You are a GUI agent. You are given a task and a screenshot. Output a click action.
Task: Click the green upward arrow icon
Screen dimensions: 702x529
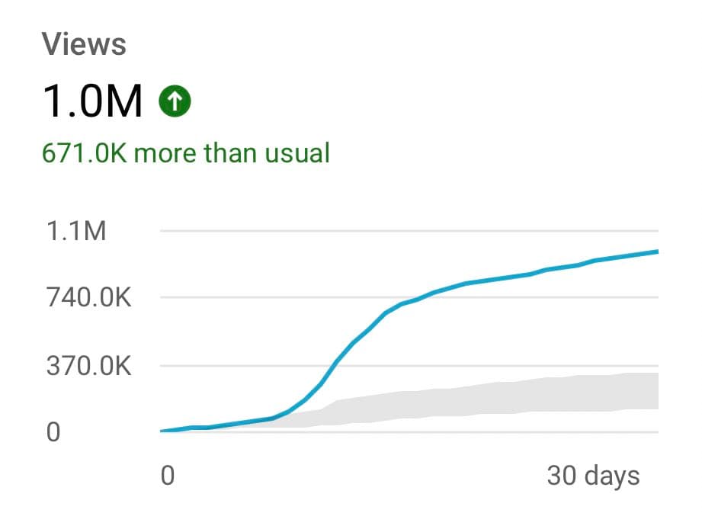tap(175, 101)
